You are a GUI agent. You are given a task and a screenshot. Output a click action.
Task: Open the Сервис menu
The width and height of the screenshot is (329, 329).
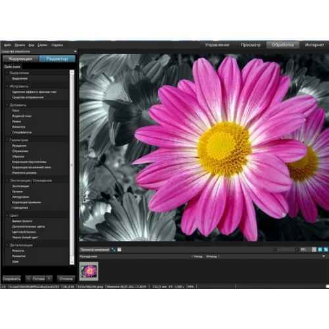[x=43, y=45]
